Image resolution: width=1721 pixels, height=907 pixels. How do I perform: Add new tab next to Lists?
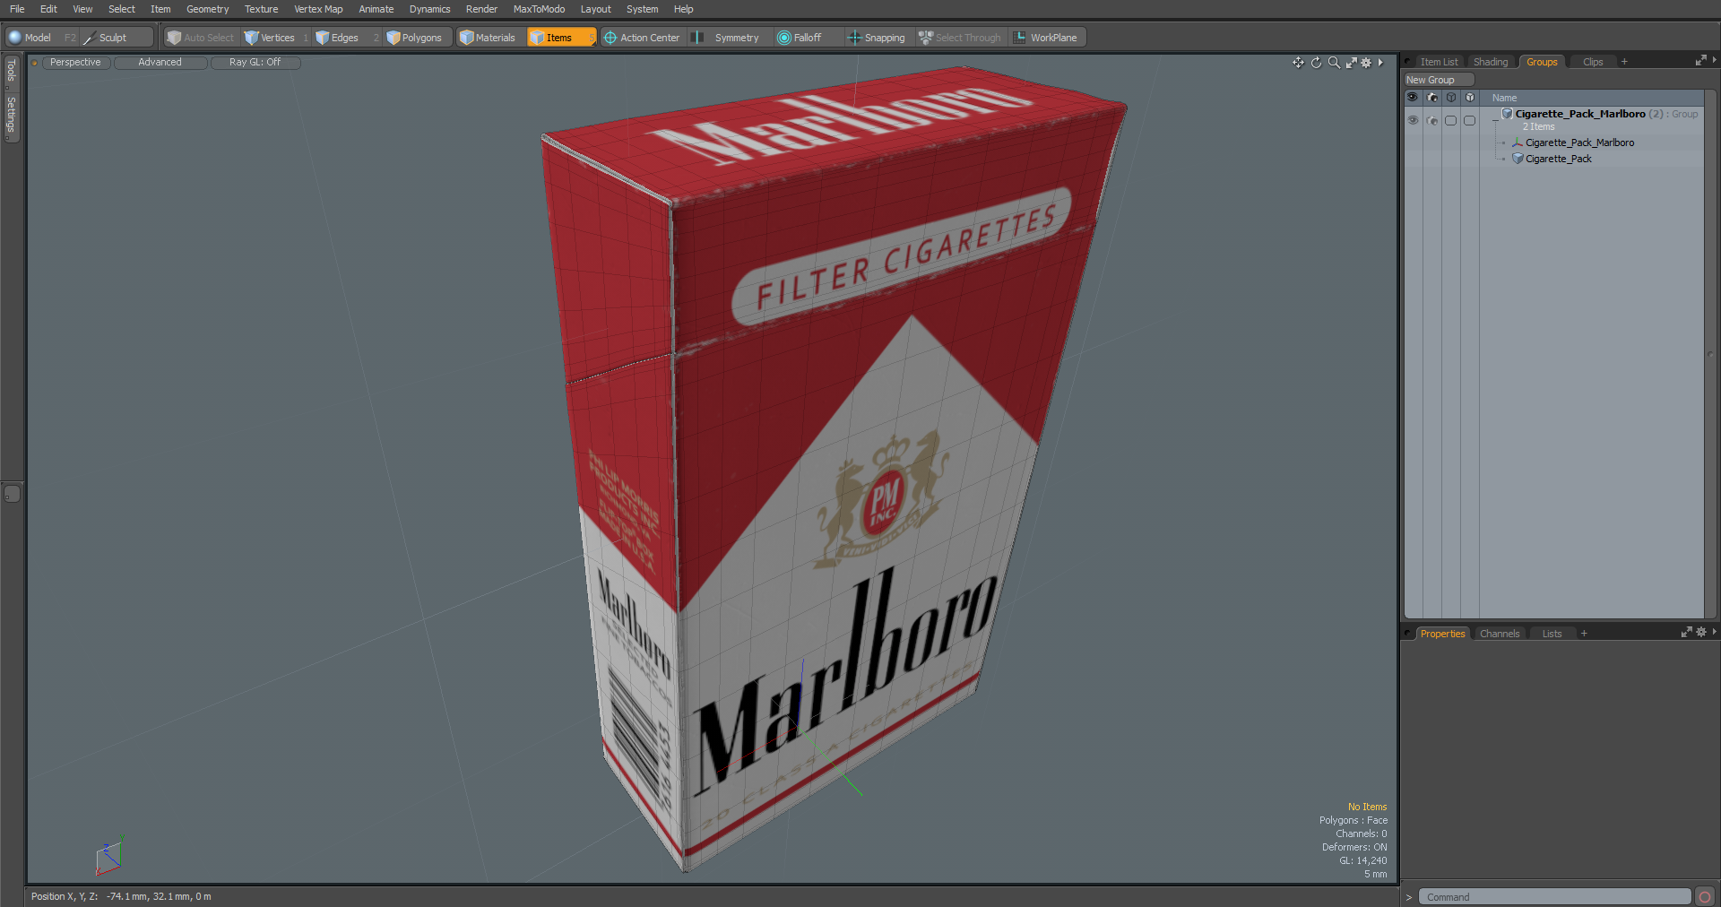tap(1584, 634)
